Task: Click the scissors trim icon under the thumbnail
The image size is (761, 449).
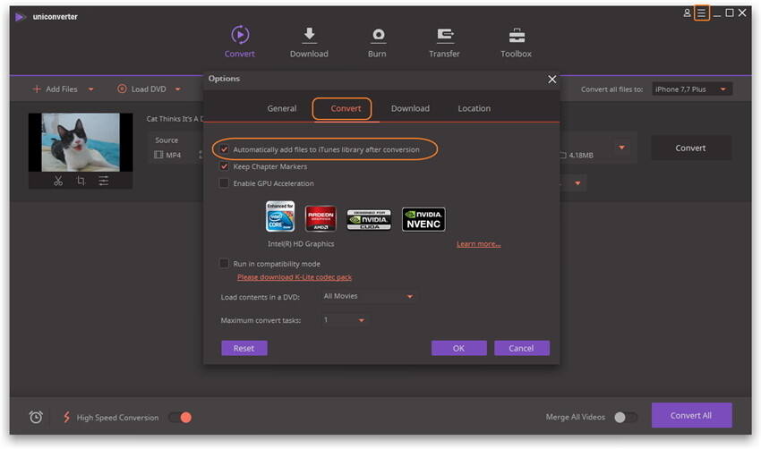Action: coord(58,181)
